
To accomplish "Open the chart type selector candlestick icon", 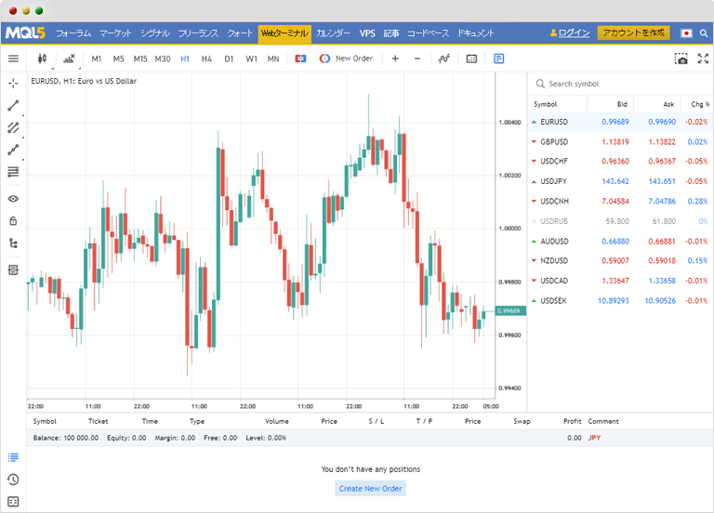I will pos(42,59).
